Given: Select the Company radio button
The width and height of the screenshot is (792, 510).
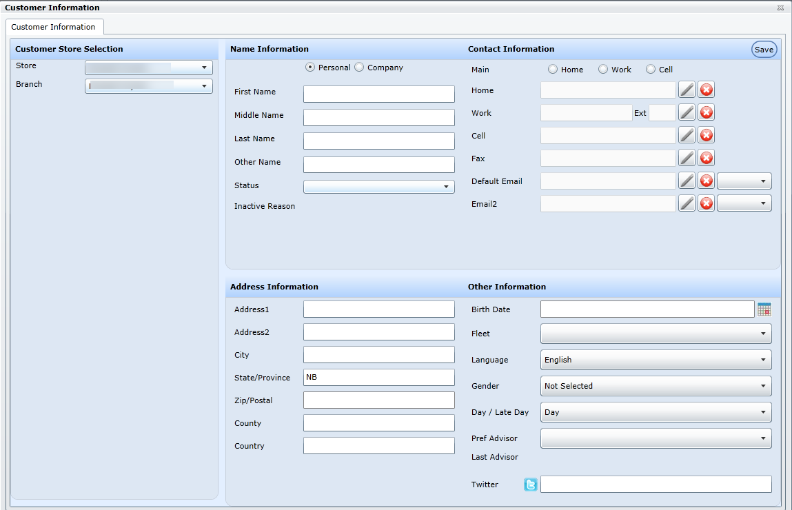Looking at the screenshot, I should tap(359, 68).
